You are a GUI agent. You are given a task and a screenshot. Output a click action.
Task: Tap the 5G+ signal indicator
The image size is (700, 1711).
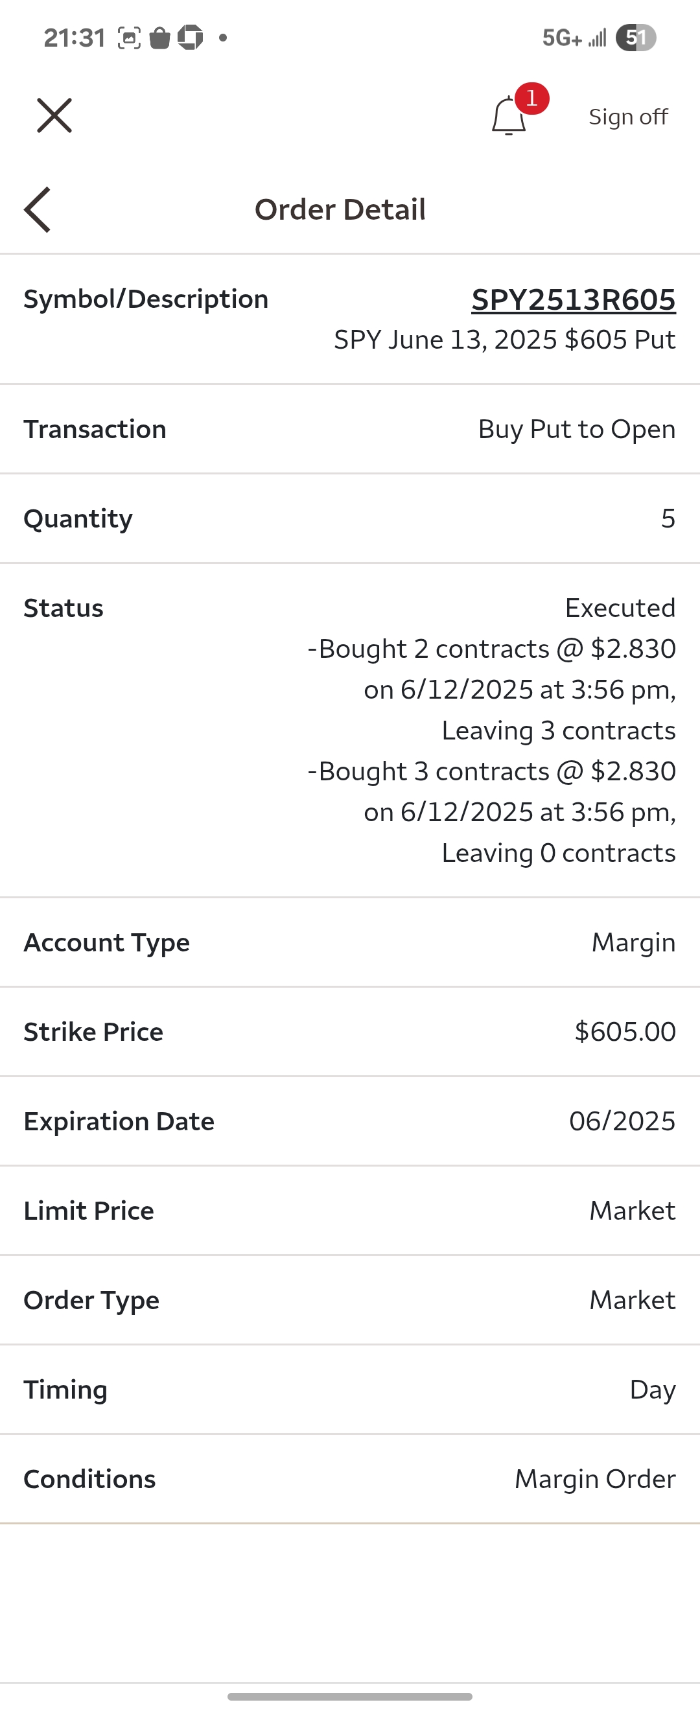(562, 38)
